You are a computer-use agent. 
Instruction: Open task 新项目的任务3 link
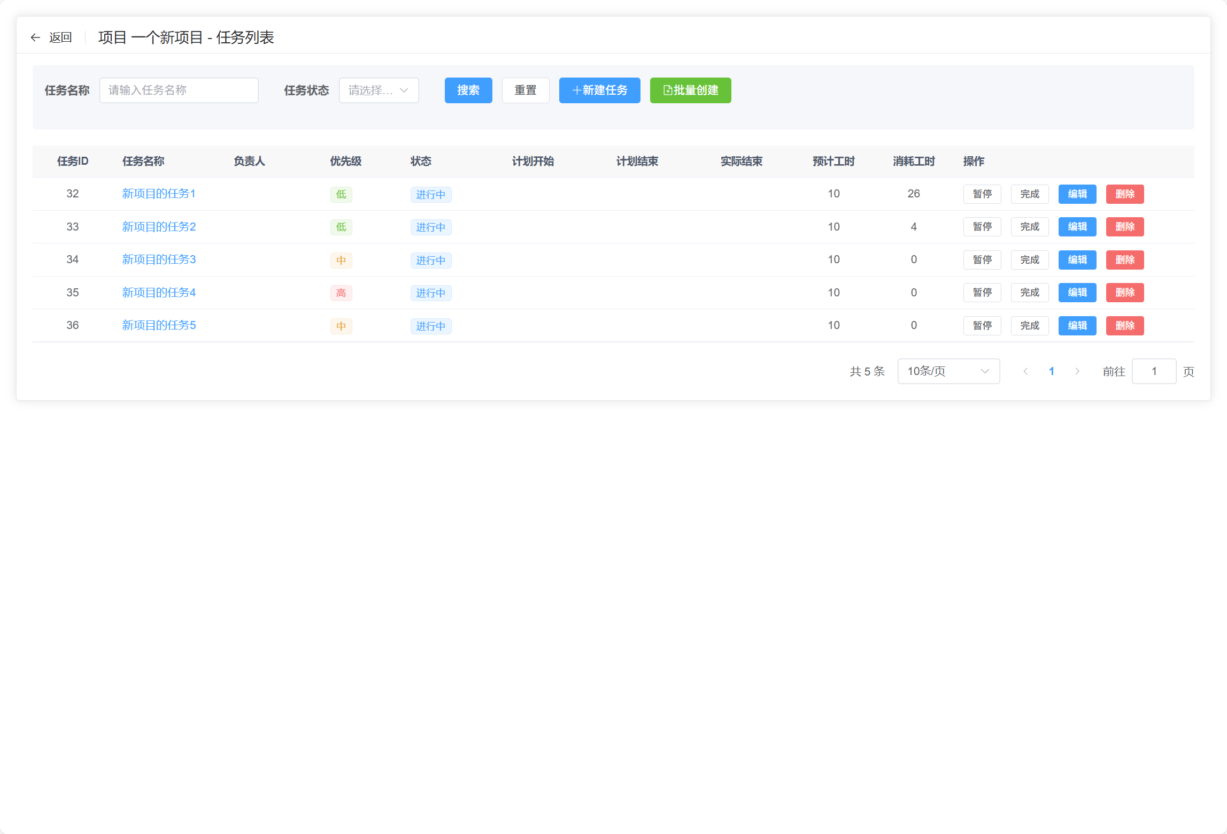(158, 259)
